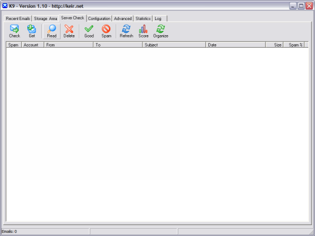The image size is (315, 236).
Task: Close the K9 window
Action: [x=309, y=6]
